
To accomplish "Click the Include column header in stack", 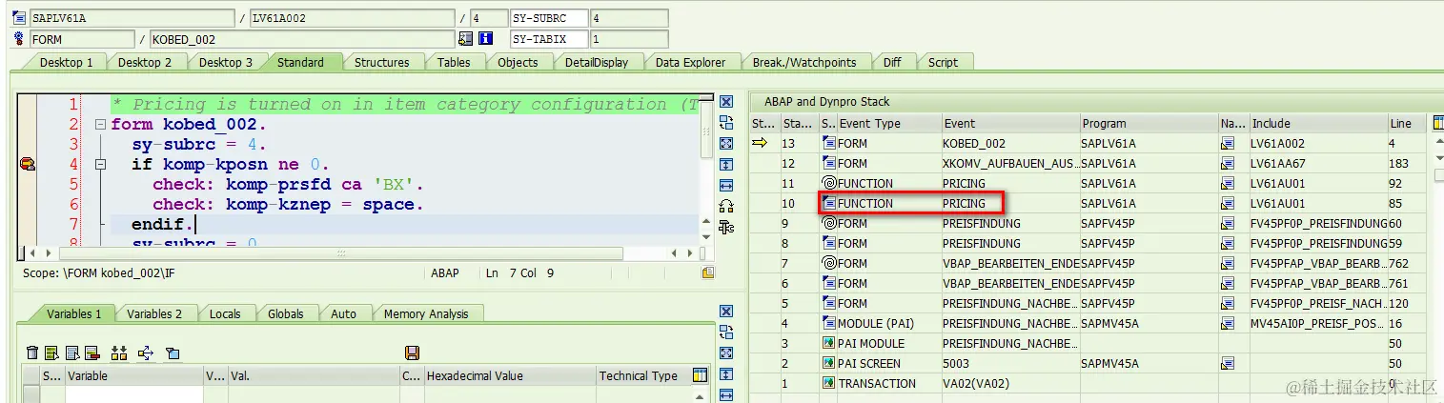I will tap(1318, 123).
